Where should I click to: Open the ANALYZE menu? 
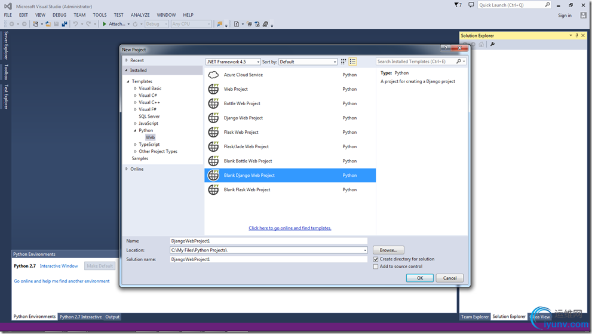click(140, 15)
